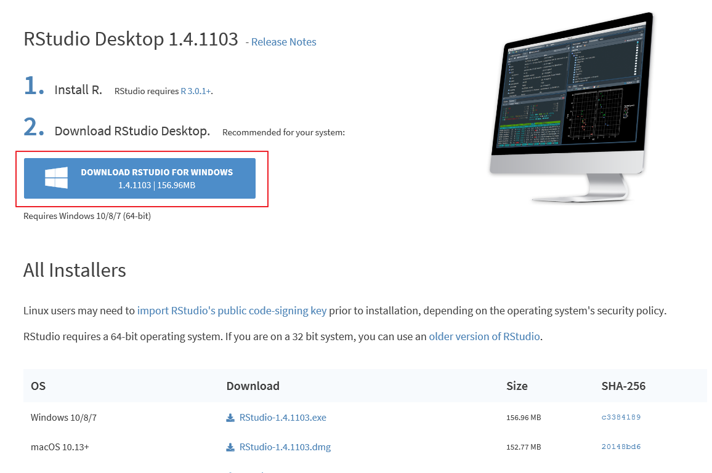The width and height of the screenshot is (712, 473).
Task: Select the macOS 10.13+ table cell
Action: click(x=60, y=447)
